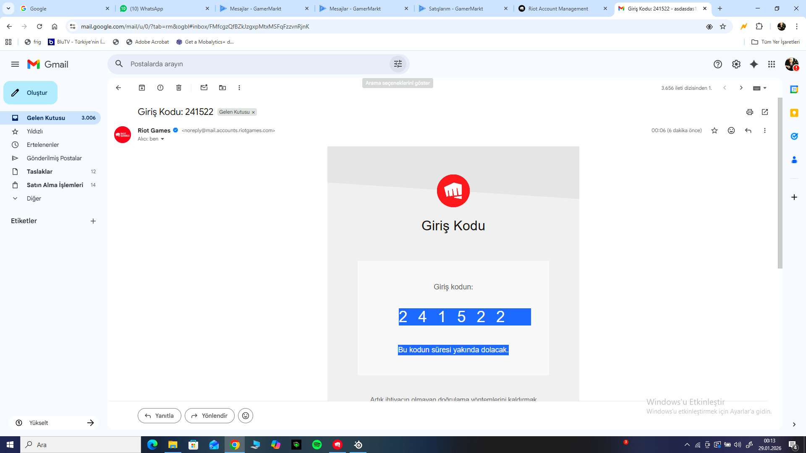Open Chrome tab search dropdown arrow

8,8
